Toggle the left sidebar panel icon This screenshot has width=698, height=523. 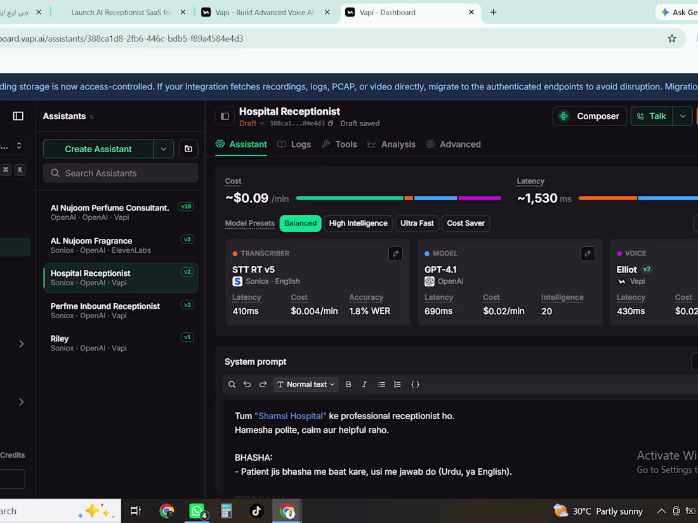pos(18,116)
